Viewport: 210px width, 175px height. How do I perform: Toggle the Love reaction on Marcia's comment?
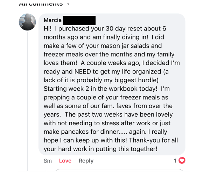pos(65,161)
